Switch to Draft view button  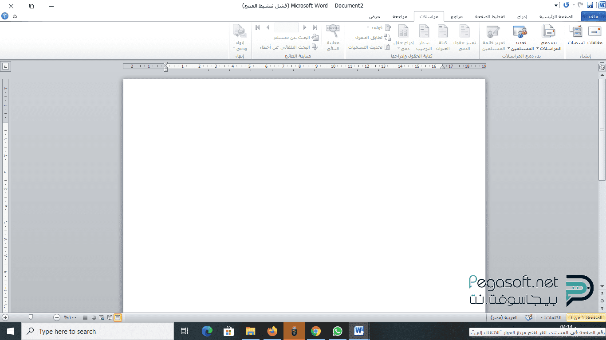tap(85, 317)
